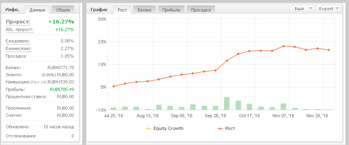The height and width of the screenshot is (145, 349).
Task: Toggle the Equity Growth legend series
Action: [x=164, y=128]
